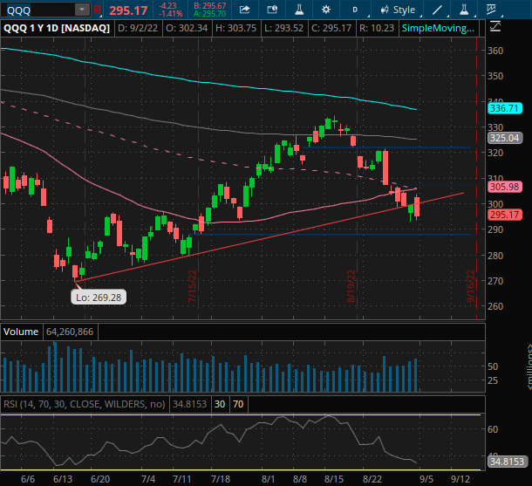The width and height of the screenshot is (532, 486).
Task: Click the pink 305.98 price axis label
Action: click(x=504, y=187)
